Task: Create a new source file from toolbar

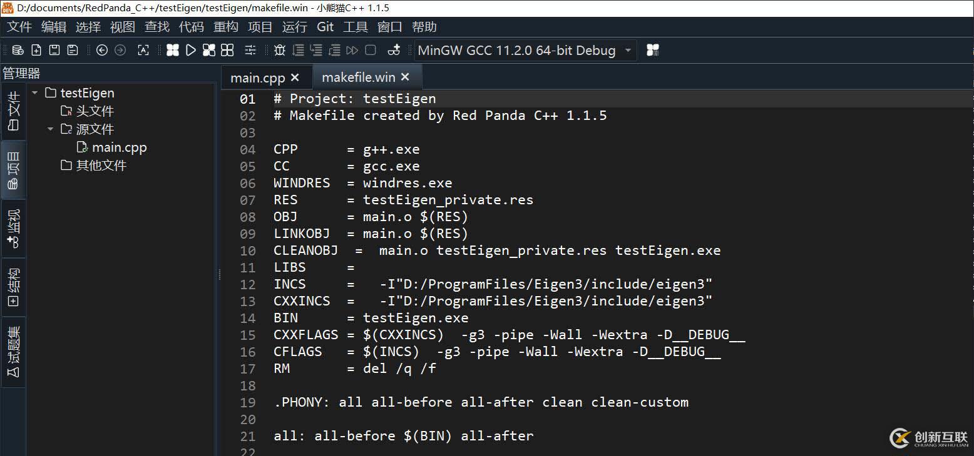Action: (36, 50)
